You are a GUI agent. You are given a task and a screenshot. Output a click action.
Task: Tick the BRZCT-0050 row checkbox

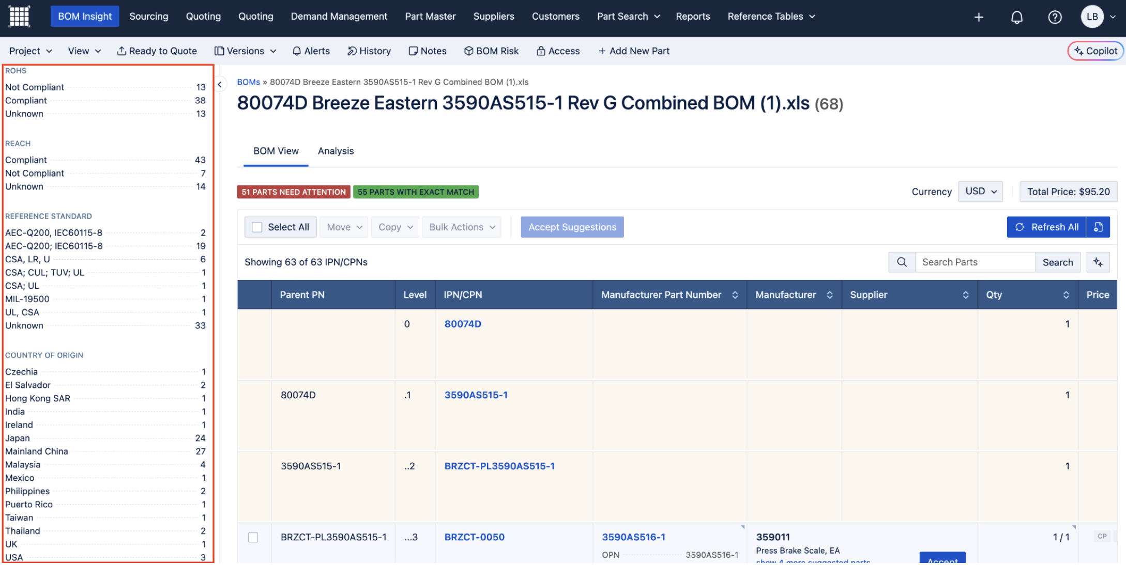coord(253,537)
